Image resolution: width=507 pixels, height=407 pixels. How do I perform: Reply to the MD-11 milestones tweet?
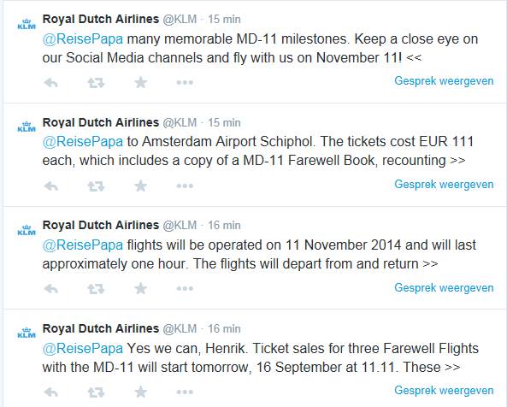pos(50,83)
